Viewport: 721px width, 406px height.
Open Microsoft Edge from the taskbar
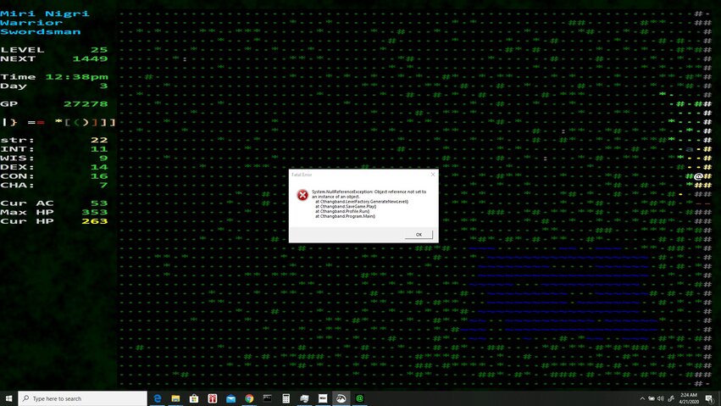158,398
